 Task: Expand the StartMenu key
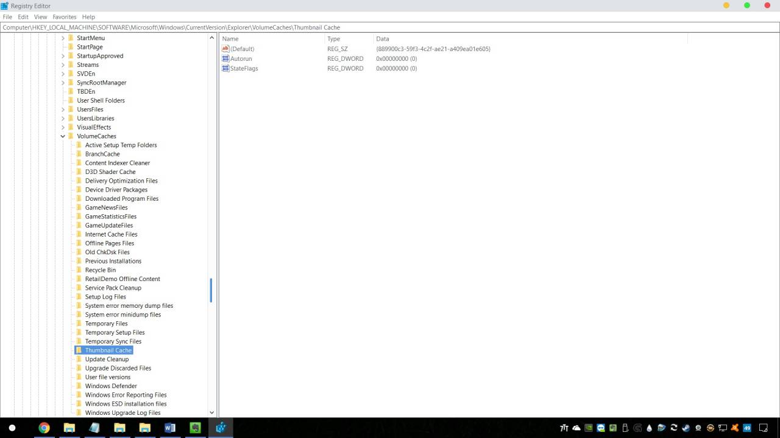(x=63, y=38)
